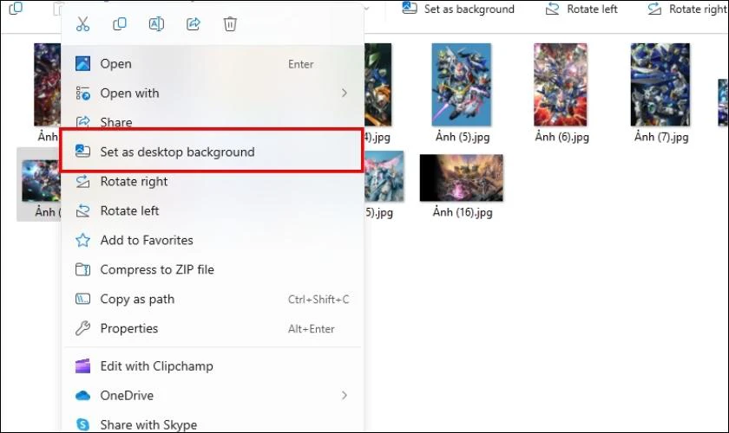Click the Copy as path icon
This screenshot has width=729, height=433.
tap(82, 299)
